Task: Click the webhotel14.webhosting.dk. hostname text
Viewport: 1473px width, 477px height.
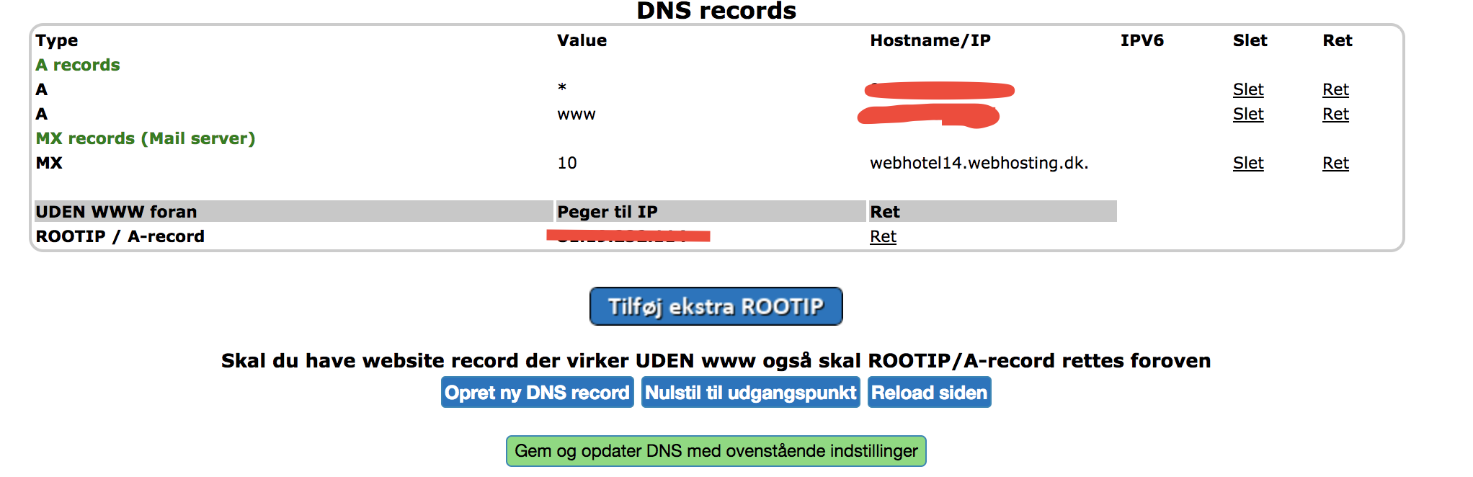Action: tap(979, 163)
